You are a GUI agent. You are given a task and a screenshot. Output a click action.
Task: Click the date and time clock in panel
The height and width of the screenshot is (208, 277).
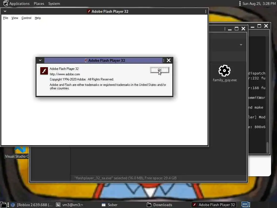pyautogui.click(x=259, y=4)
